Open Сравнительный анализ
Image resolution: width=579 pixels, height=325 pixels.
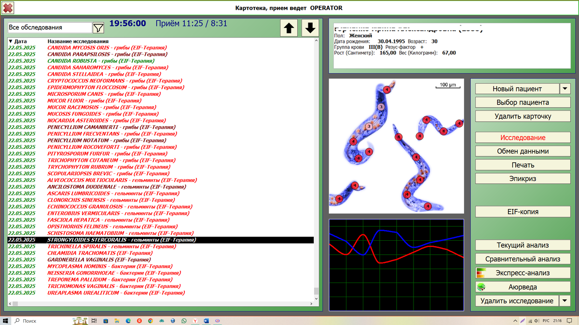point(523,259)
